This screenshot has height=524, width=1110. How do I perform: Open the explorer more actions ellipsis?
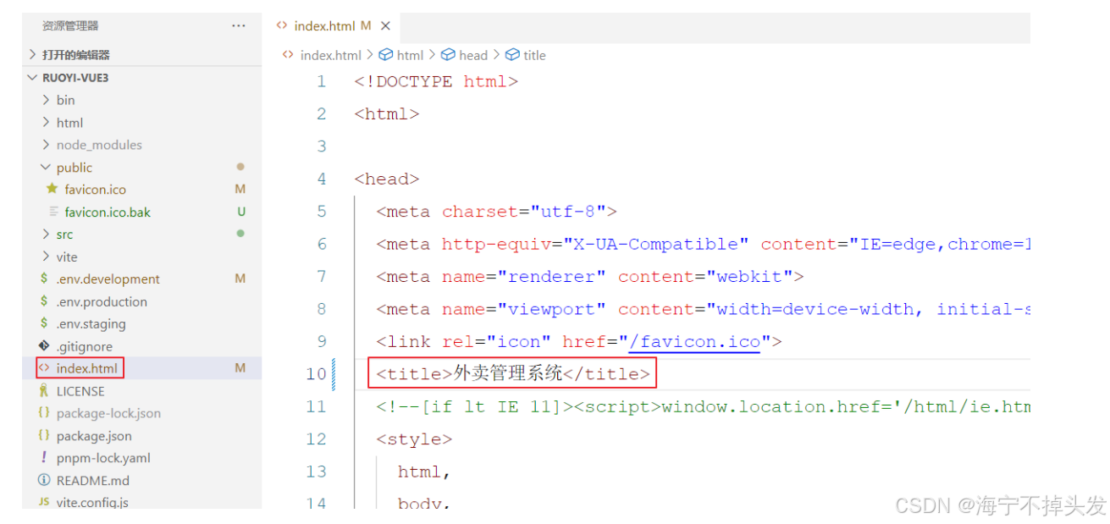coord(239,26)
